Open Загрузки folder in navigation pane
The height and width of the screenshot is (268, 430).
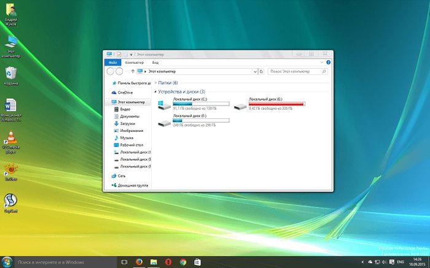coord(128,123)
